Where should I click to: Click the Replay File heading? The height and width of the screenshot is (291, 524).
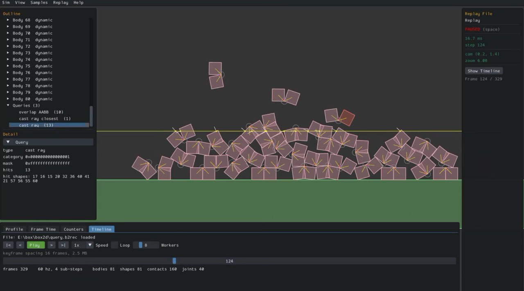479,14
